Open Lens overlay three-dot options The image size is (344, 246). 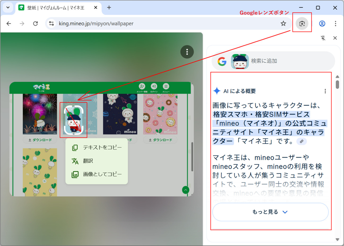tap(187, 52)
